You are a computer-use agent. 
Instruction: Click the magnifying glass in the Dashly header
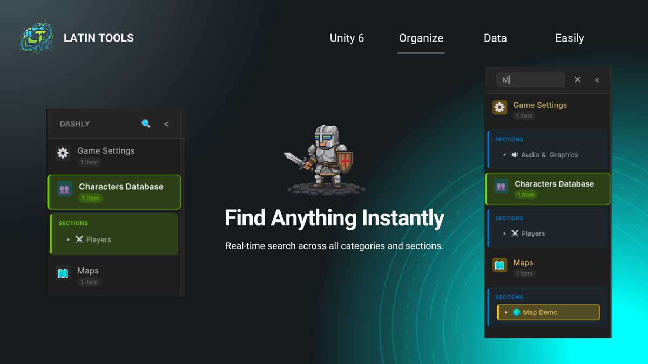tap(145, 123)
